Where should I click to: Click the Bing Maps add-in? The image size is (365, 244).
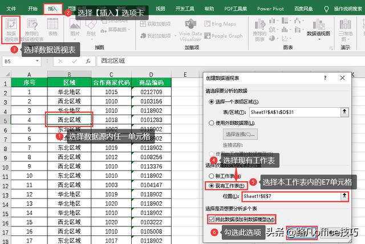coord(220,24)
